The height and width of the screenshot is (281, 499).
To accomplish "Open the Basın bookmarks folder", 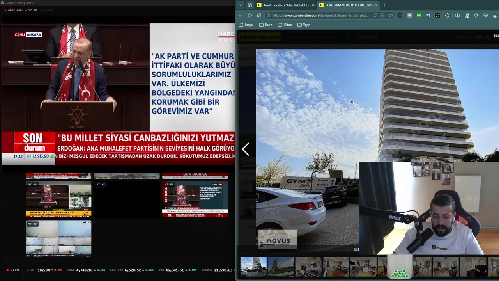I will click(x=265, y=25).
